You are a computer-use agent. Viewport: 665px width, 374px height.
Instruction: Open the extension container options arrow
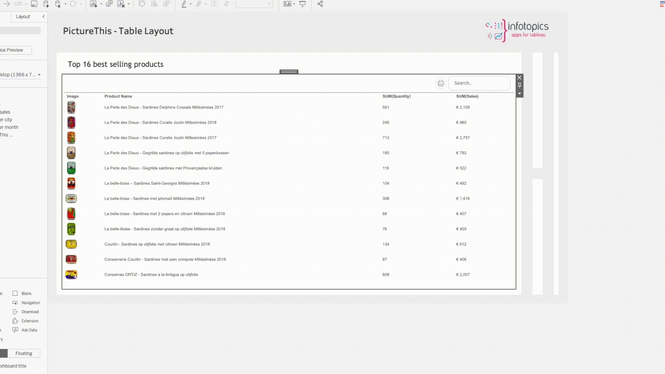(x=520, y=93)
